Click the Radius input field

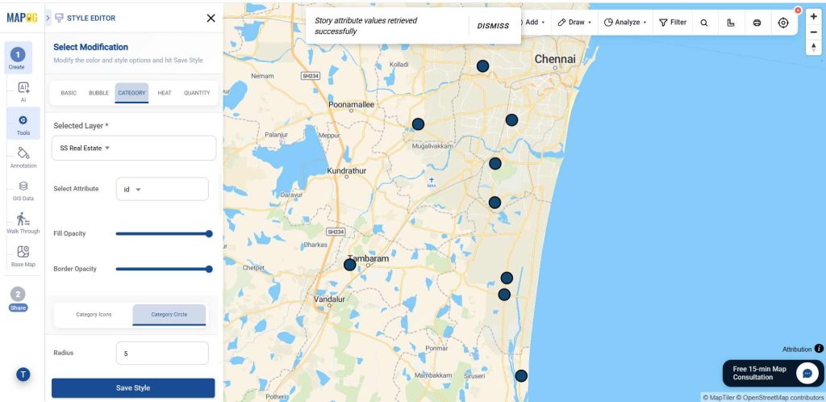point(162,353)
